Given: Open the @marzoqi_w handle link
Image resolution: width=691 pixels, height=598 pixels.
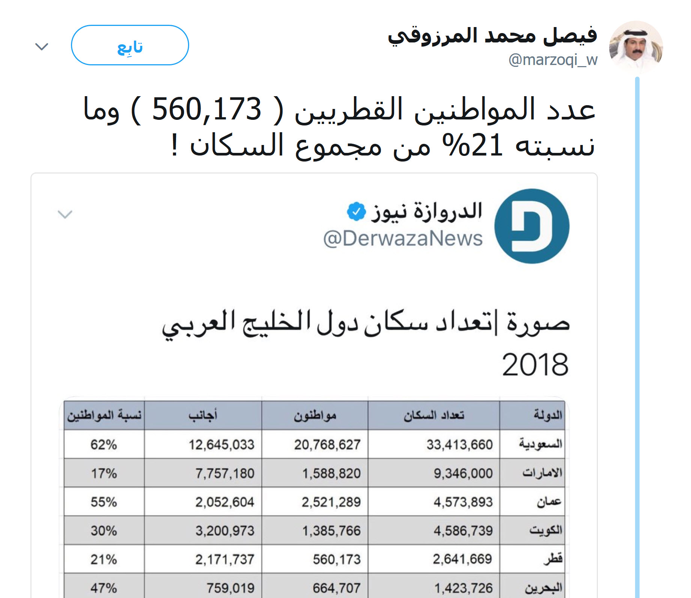Looking at the screenshot, I should pos(553,60).
